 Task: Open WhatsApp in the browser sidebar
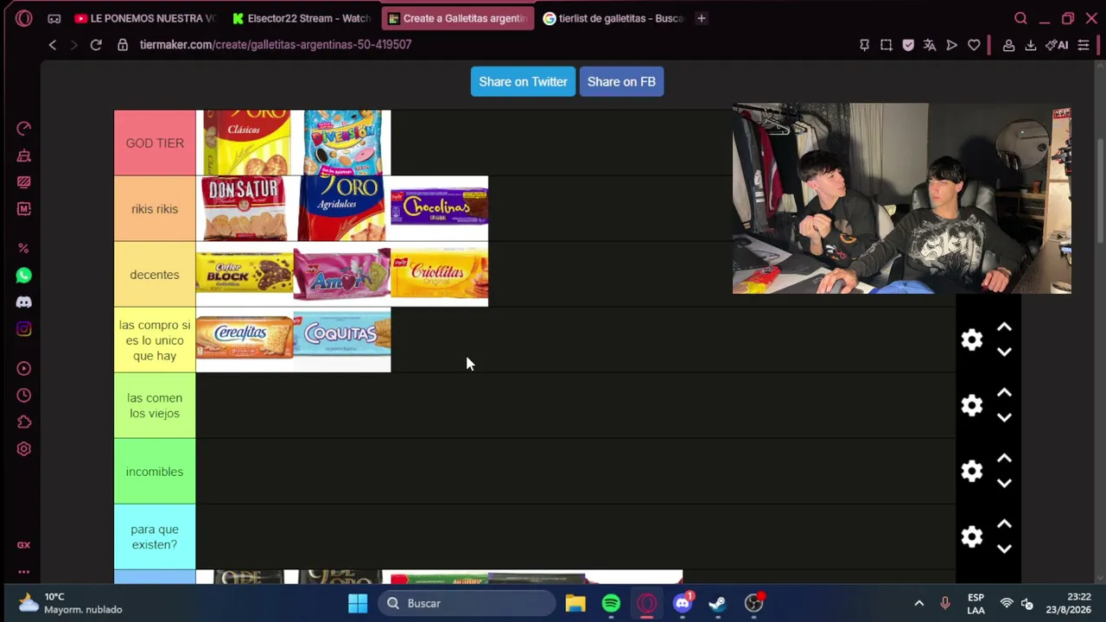[x=23, y=276]
